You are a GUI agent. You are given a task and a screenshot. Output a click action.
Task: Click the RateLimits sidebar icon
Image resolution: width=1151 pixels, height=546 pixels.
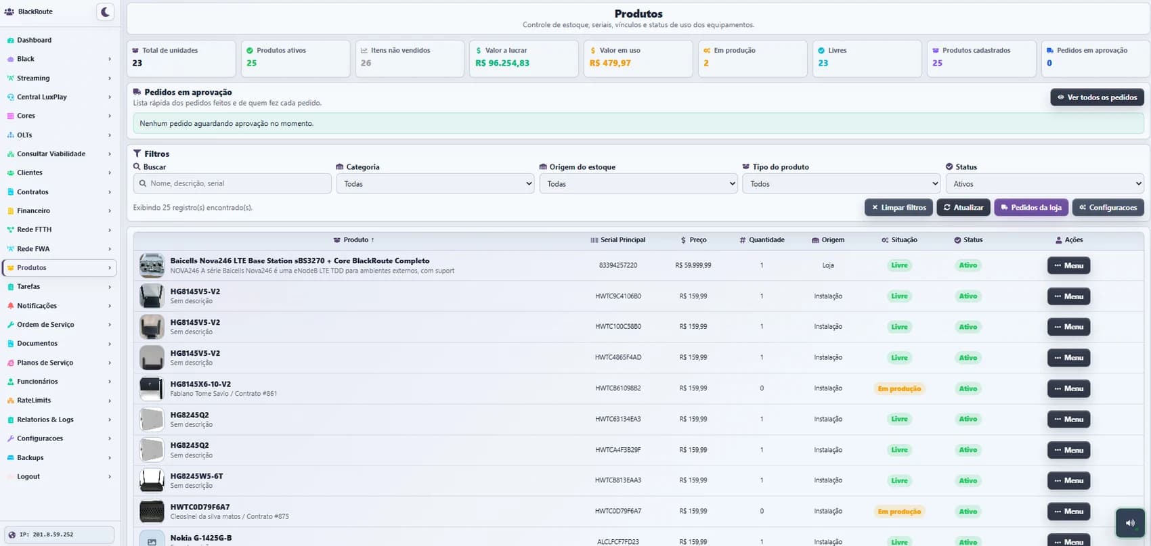(x=10, y=401)
